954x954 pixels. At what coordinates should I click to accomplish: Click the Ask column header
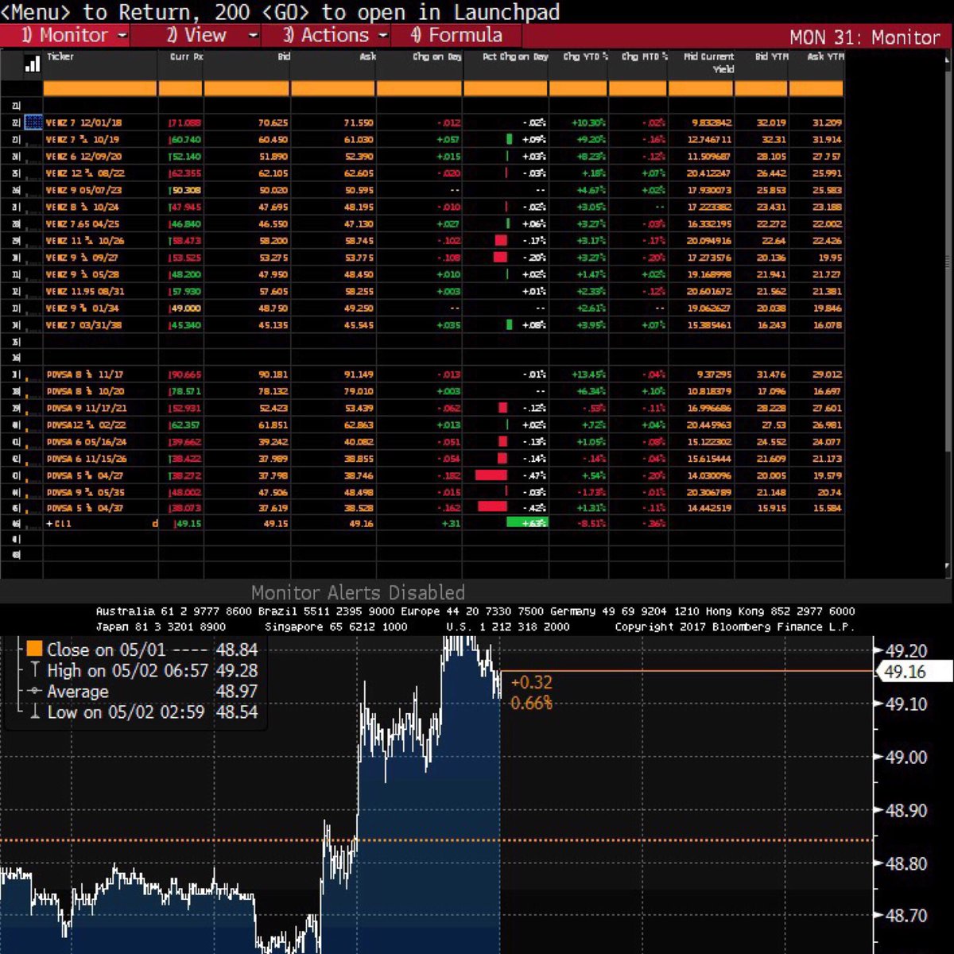[x=368, y=57]
